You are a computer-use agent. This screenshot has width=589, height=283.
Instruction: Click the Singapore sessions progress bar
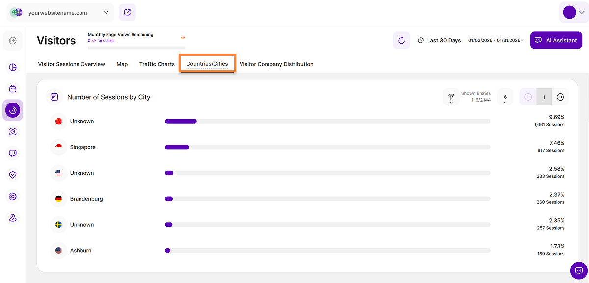point(327,147)
